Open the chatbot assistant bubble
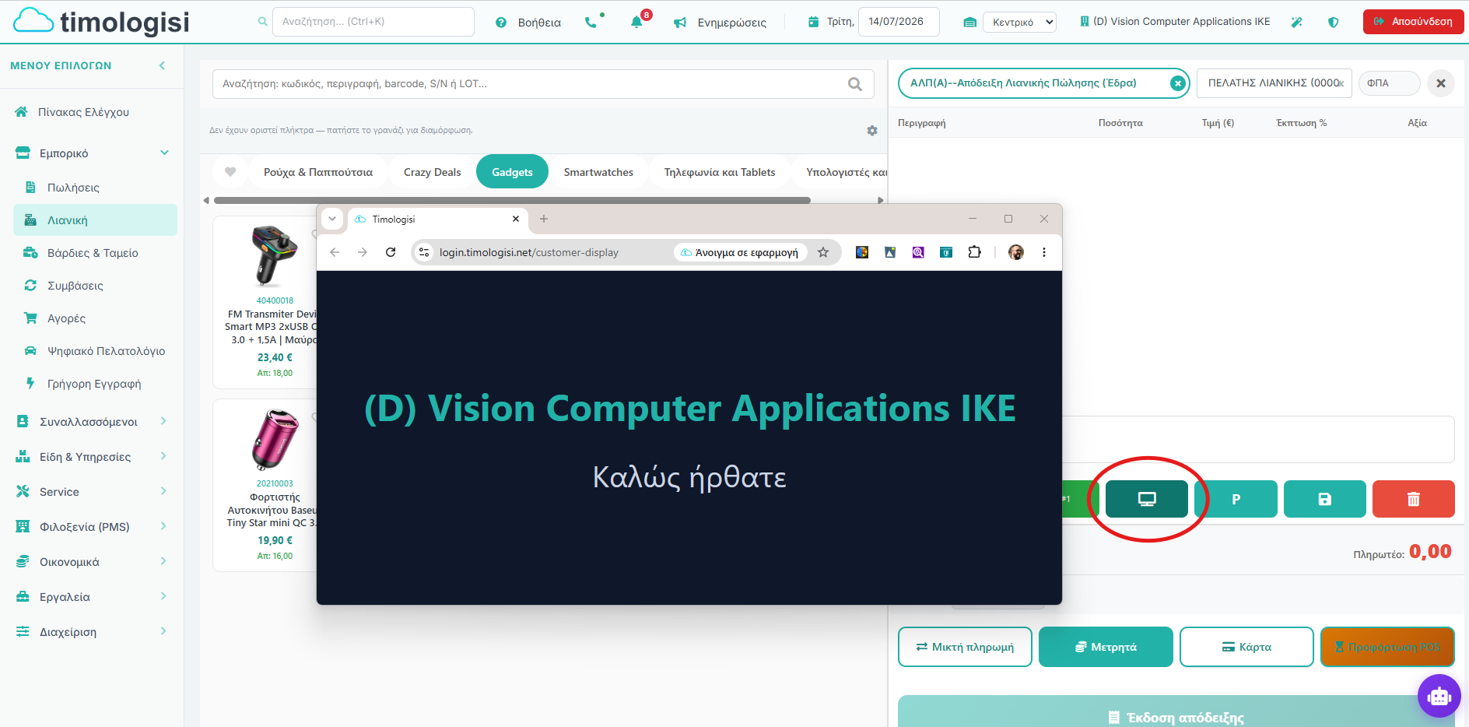Image resolution: width=1469 pixels, height=727 pixels. point(1439,696)
